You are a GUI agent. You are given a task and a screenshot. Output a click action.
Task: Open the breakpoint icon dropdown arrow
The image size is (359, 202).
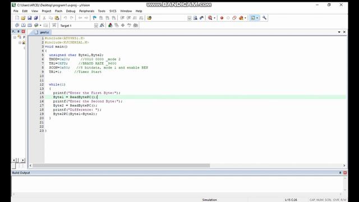tap(245, 18)
